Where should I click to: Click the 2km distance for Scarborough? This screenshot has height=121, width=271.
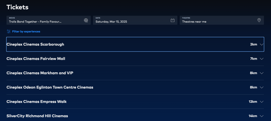[253, 44]
